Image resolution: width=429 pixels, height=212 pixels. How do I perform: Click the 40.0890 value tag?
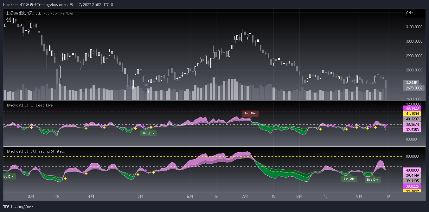tap(412, 170)
